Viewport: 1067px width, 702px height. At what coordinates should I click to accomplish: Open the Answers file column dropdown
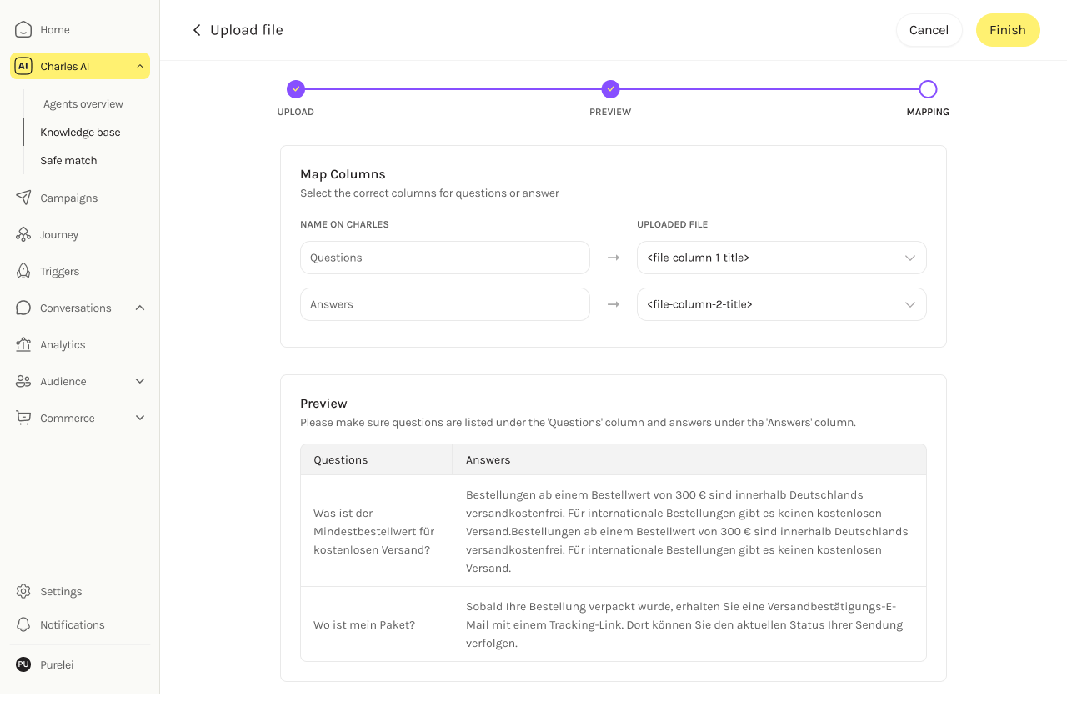(x=781, y=305)
